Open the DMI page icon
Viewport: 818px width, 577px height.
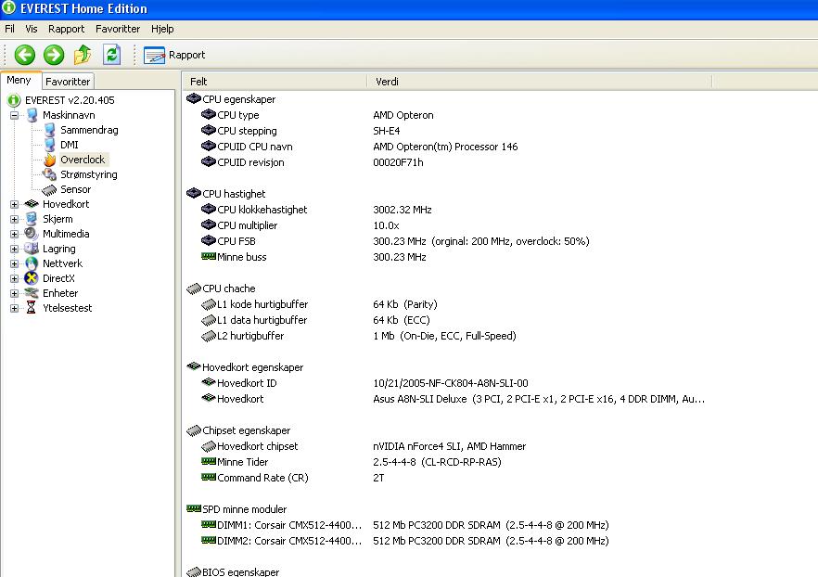click(x=49, y=145)
